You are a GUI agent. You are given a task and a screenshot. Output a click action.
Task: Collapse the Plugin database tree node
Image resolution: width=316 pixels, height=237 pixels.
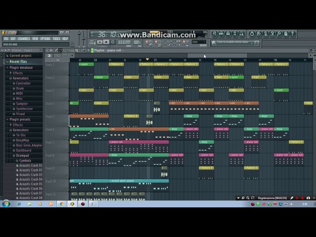[7, 68]
